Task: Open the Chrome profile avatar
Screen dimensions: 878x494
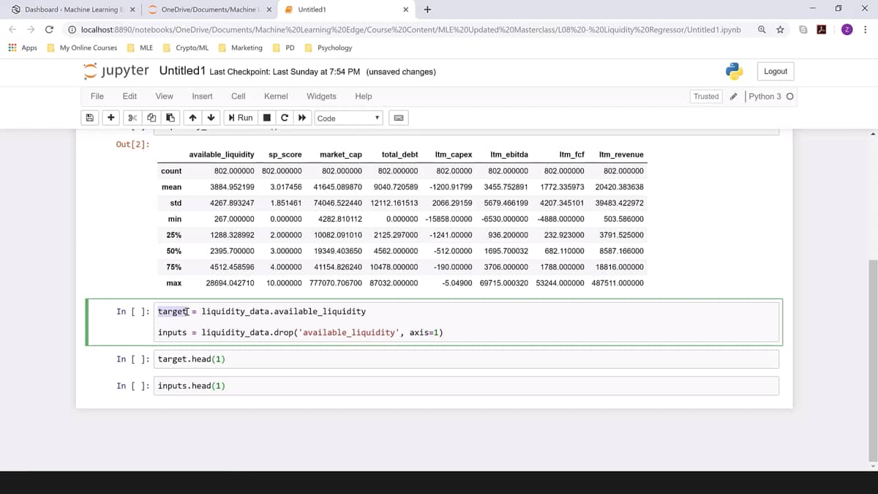Action: point(847,29)
